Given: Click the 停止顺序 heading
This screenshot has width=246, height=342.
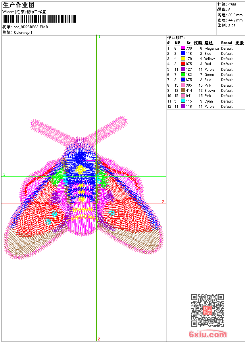Looking at the screenshot, I should tap(176, 37).
